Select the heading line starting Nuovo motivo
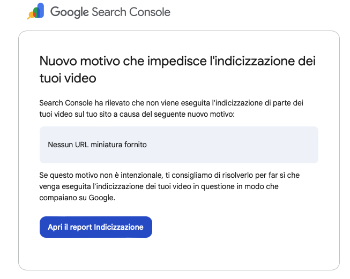 [177, 61]
